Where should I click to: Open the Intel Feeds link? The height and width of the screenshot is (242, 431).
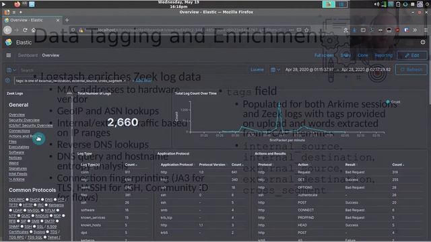pyautogui.click(x=18, y=174)
